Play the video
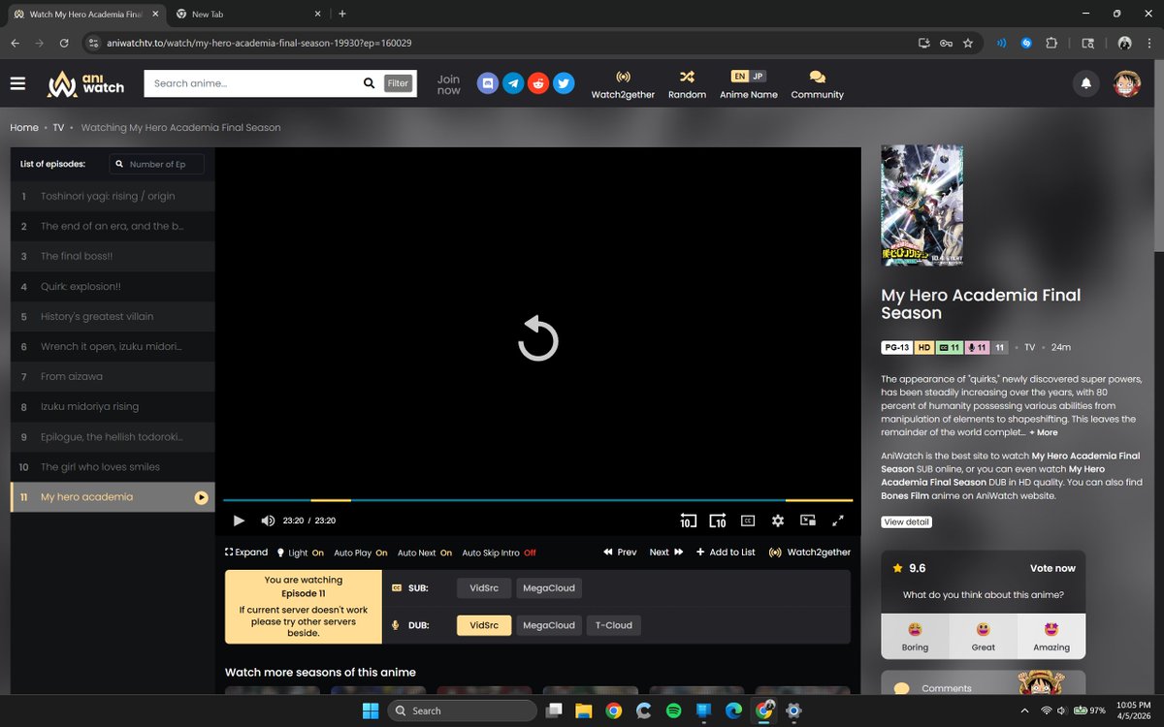Viewport: 1164px width, 727px height. click(x=239, y=521)
